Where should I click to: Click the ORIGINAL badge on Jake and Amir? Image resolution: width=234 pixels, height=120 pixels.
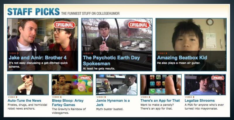point(64,25)
